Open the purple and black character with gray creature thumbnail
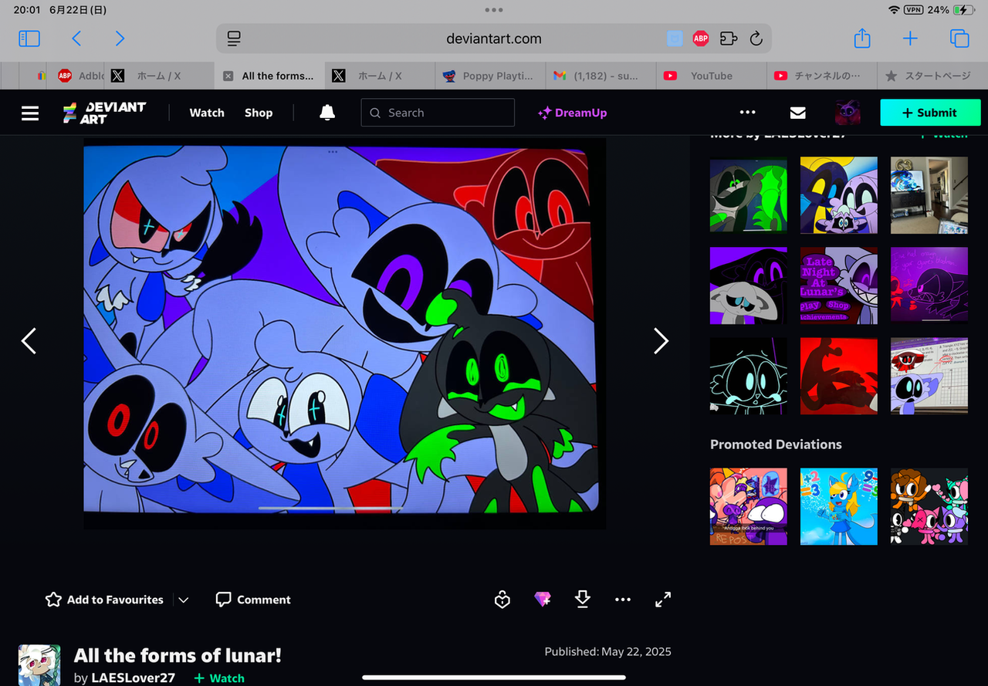This screenshot has height=686, width=988. coord(749,286)
